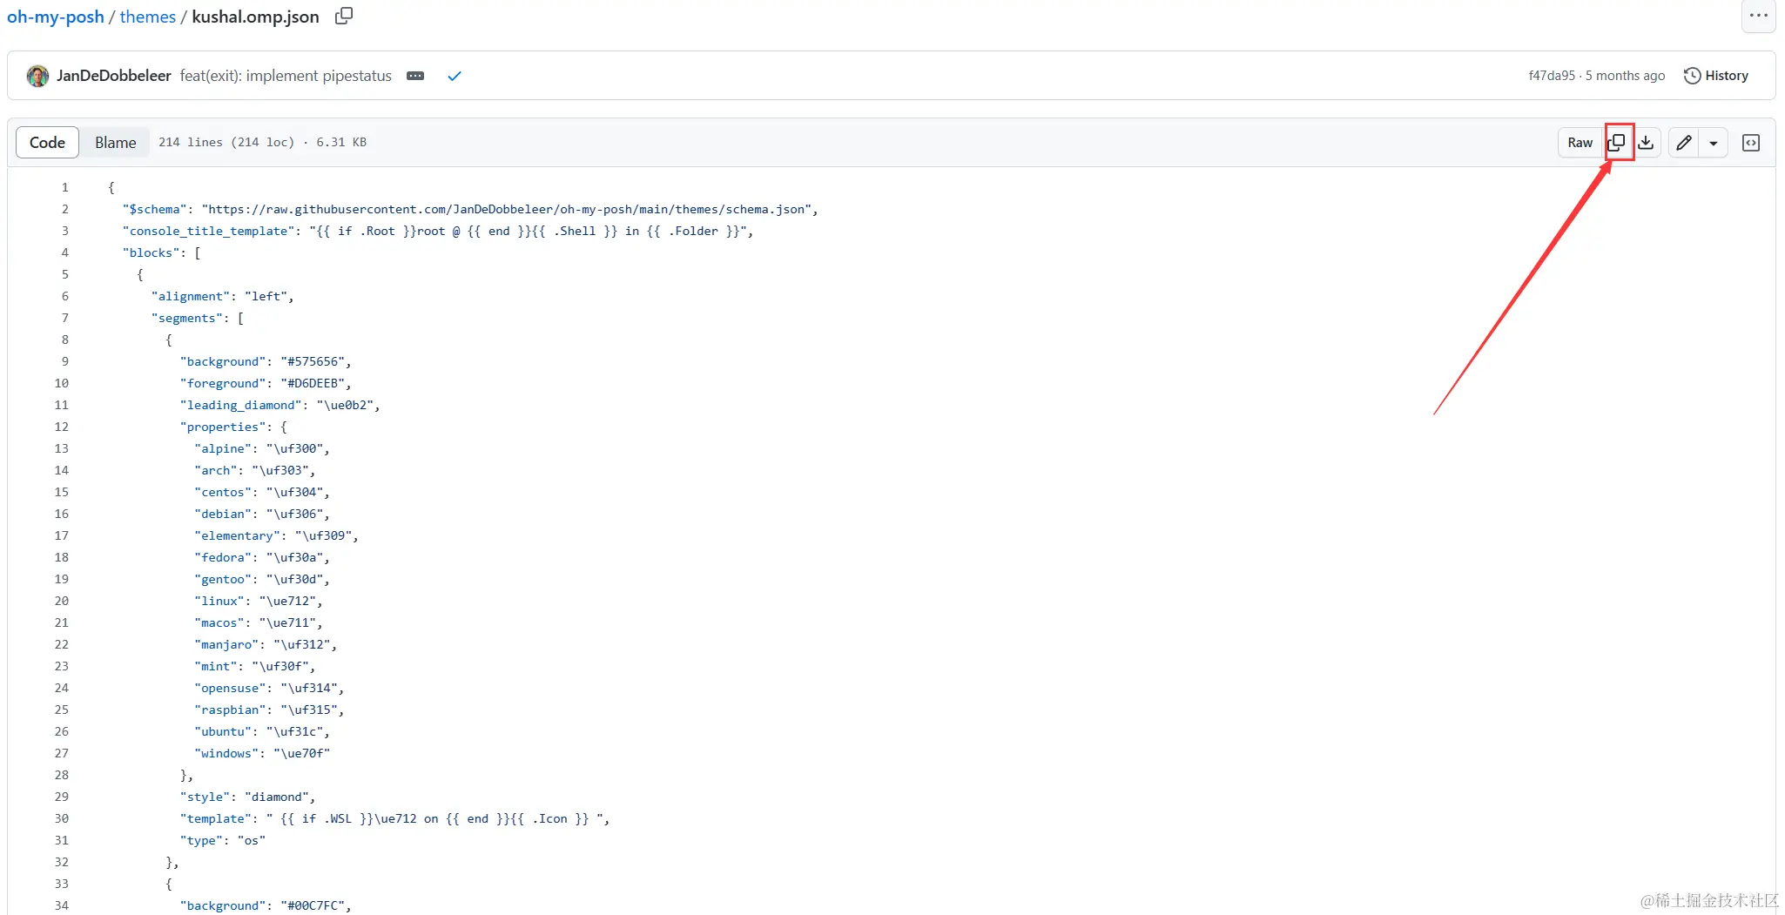Open commit f47da95
The width and height of the screenshot is (1785, 915).
[1552, 76]
